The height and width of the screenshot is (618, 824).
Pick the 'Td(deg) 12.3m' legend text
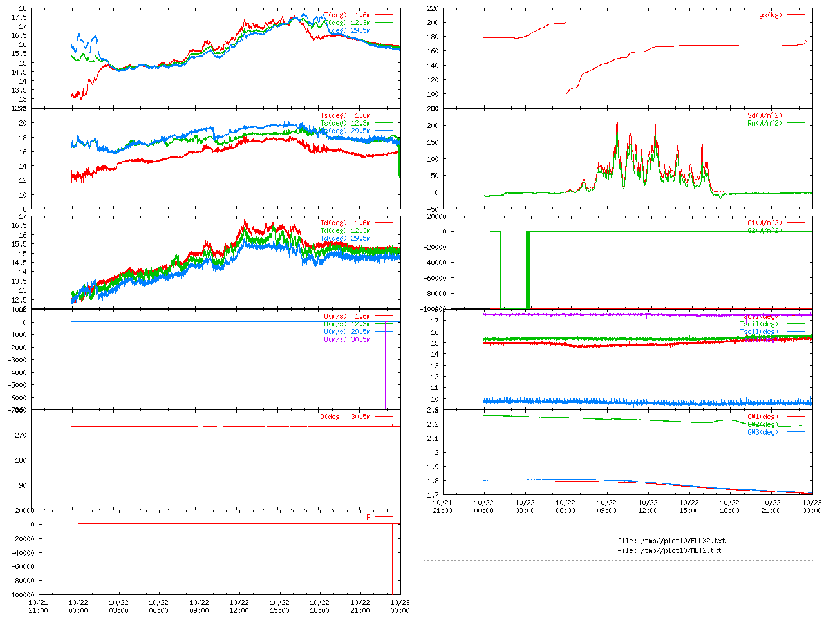(345, 230)
